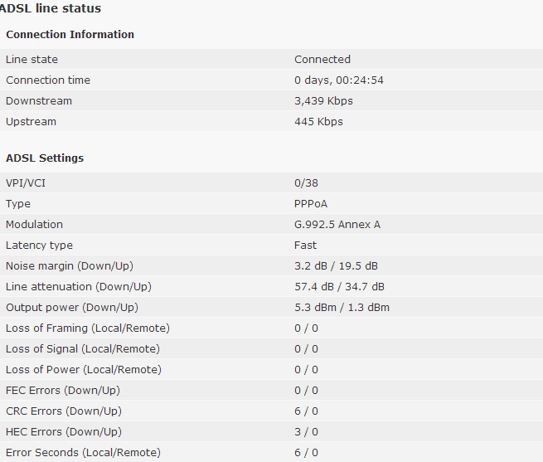Click the ADSL line status heading

pyautogui.click(x=51, y=8)
